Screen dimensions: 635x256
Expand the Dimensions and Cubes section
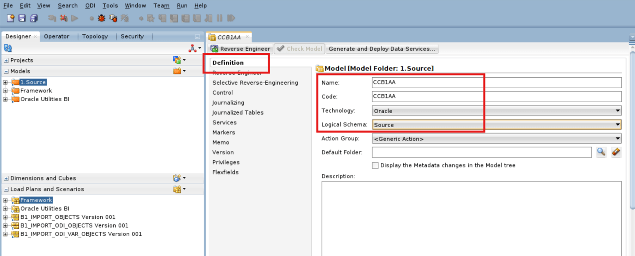point(6,178)
